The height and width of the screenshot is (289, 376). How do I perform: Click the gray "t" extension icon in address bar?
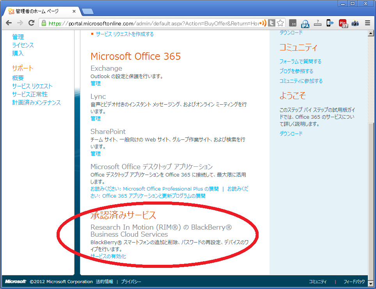[x=271, y=23]
